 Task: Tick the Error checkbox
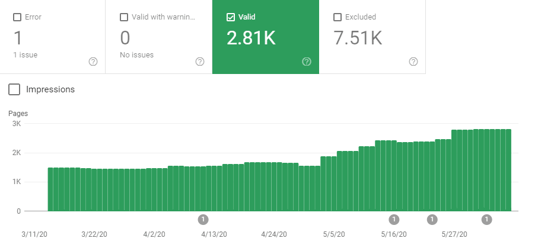coord(17,17)
